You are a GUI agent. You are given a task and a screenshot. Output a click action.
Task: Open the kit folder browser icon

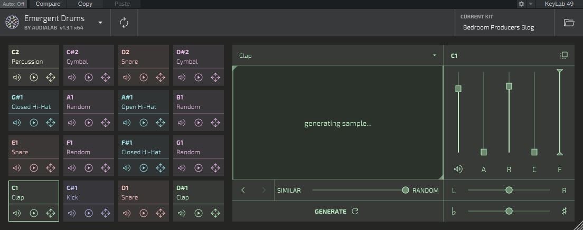569,23
